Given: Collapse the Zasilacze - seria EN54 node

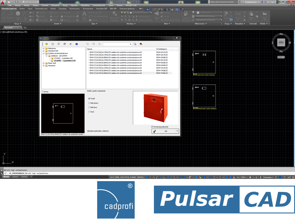Looking at the screenshot, I should click(x=46, y=56).
